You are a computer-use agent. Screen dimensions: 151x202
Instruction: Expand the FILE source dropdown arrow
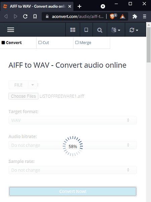33,85
